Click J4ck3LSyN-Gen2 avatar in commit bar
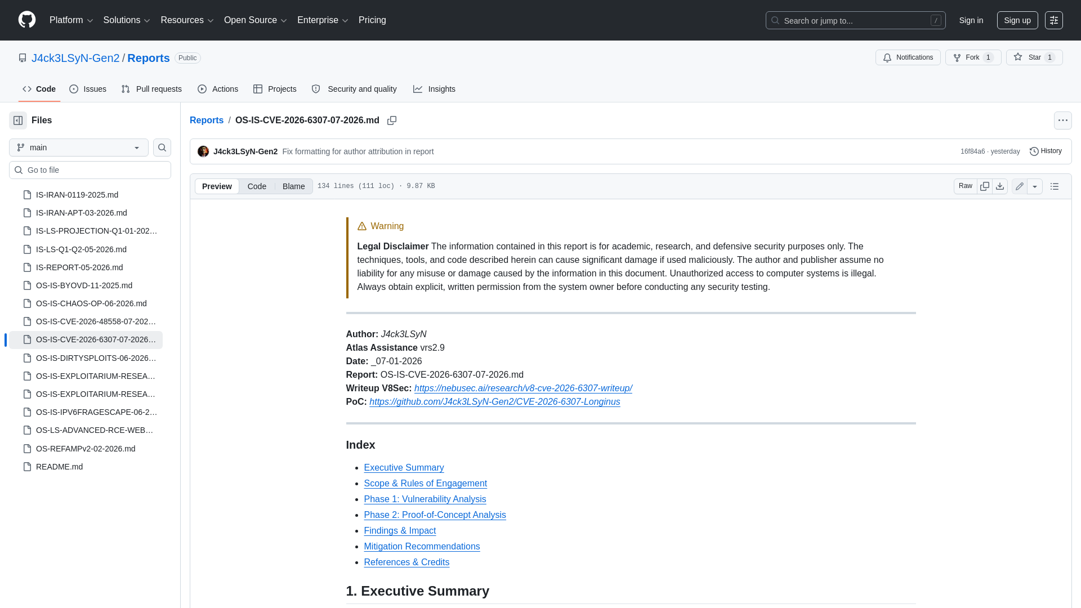1081x608 pixels. coord(203,151)
